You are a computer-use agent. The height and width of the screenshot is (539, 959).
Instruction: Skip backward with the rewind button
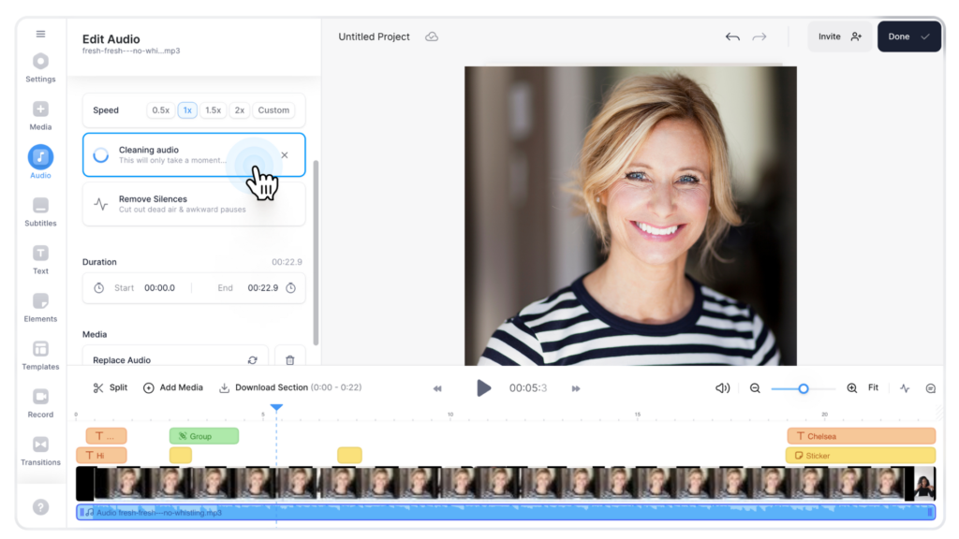pos(437,388)
